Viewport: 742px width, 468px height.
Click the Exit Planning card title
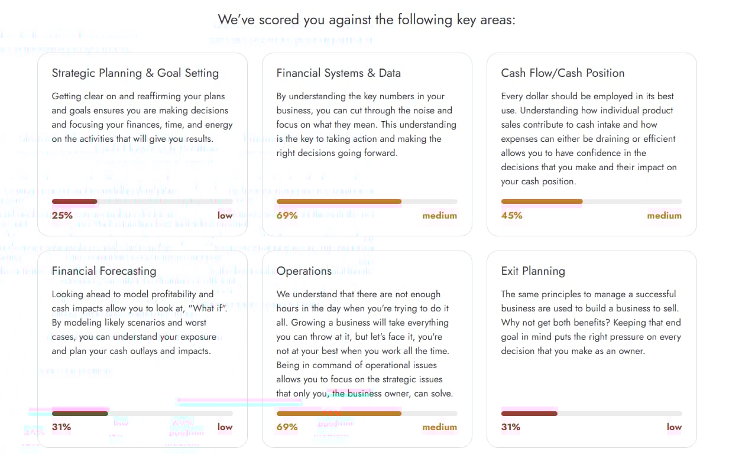(533, 271)
